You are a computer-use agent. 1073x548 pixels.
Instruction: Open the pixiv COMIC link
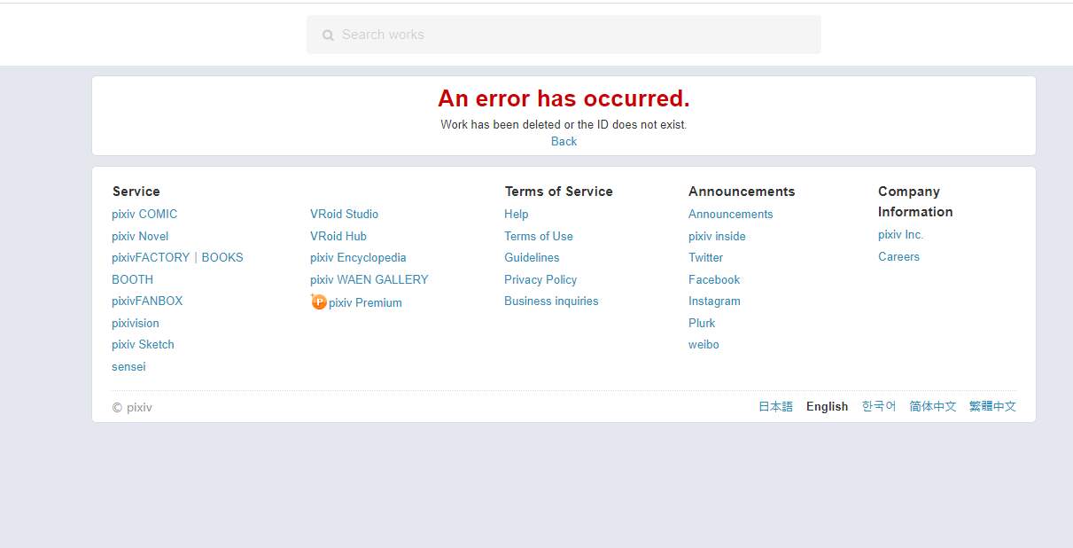[x=144, y=215]
